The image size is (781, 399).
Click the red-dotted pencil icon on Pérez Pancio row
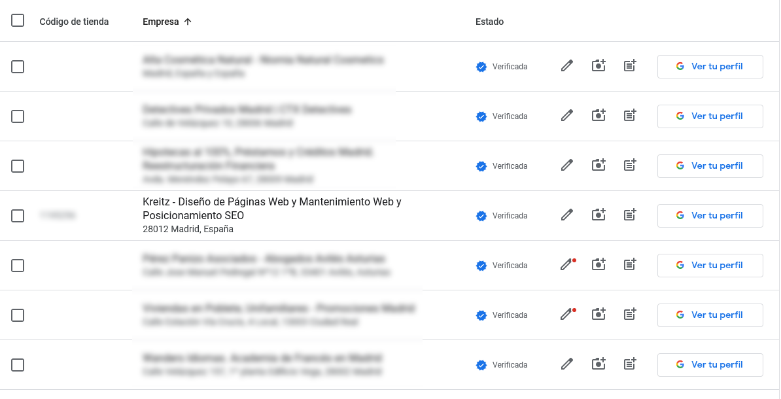(x=566, y=265)
